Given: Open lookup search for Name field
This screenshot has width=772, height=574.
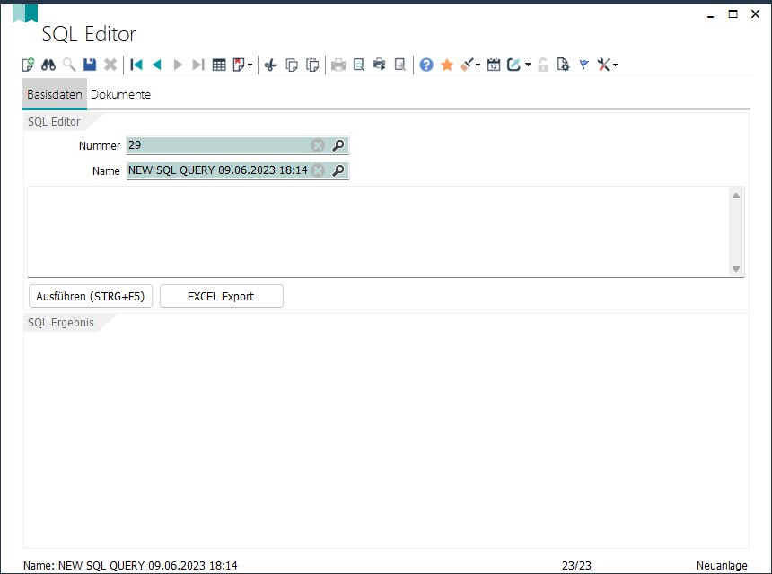Looking at the screenshot, I should click(338, 170).
